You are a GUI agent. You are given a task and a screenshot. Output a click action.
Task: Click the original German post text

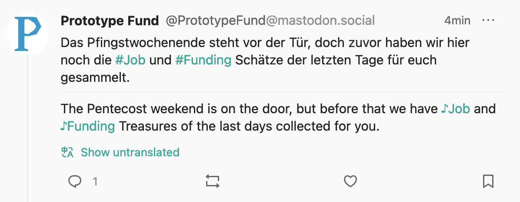pyautogui.click(x=265, y=60)
